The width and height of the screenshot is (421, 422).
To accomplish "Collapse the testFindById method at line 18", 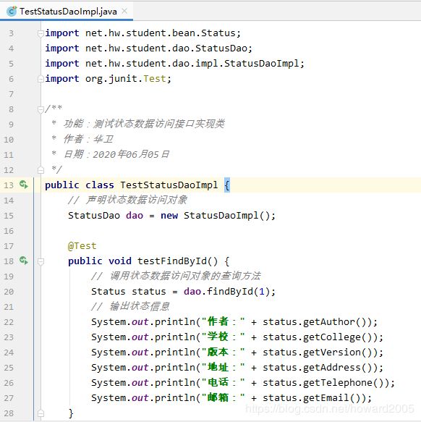I will pos(41,261).
